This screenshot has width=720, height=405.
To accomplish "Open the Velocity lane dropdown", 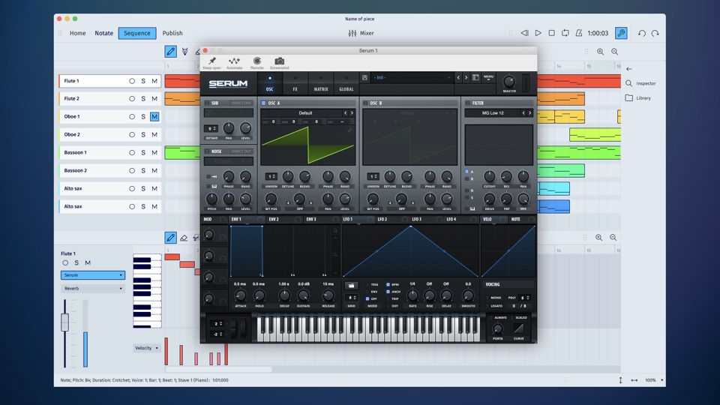I will pos(146,348).
